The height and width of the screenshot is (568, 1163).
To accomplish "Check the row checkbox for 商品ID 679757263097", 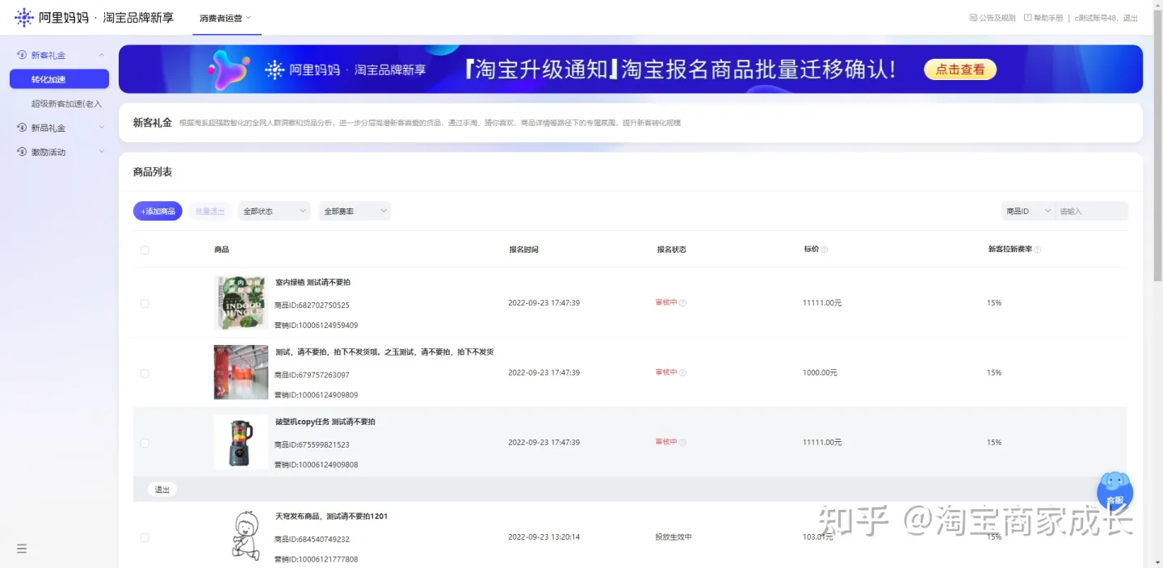I will [x=145, y=373].
